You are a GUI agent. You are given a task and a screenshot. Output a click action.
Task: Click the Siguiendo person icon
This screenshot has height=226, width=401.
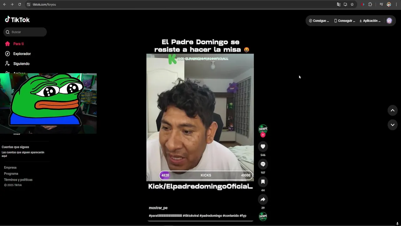pyautogui.click(x=8, y=63)
